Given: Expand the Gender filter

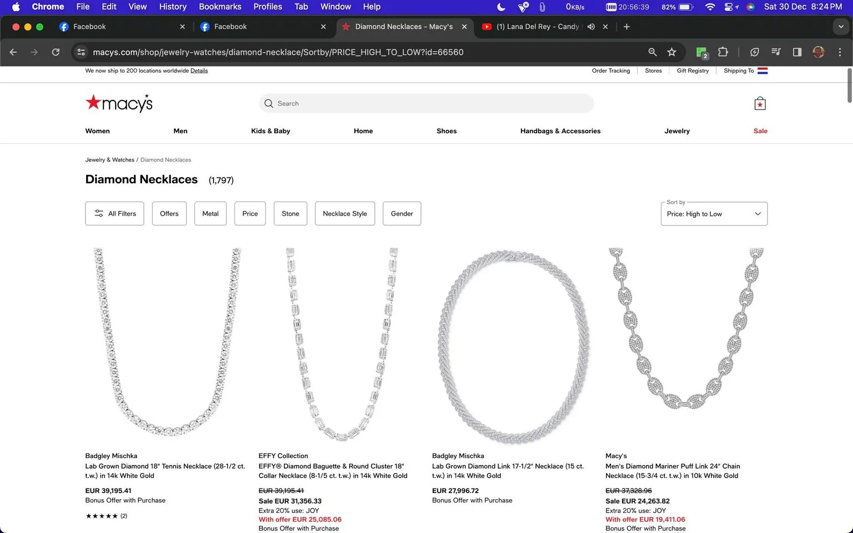Looking at the screenshot, I should pyautogui.click(x=402, y=213).
